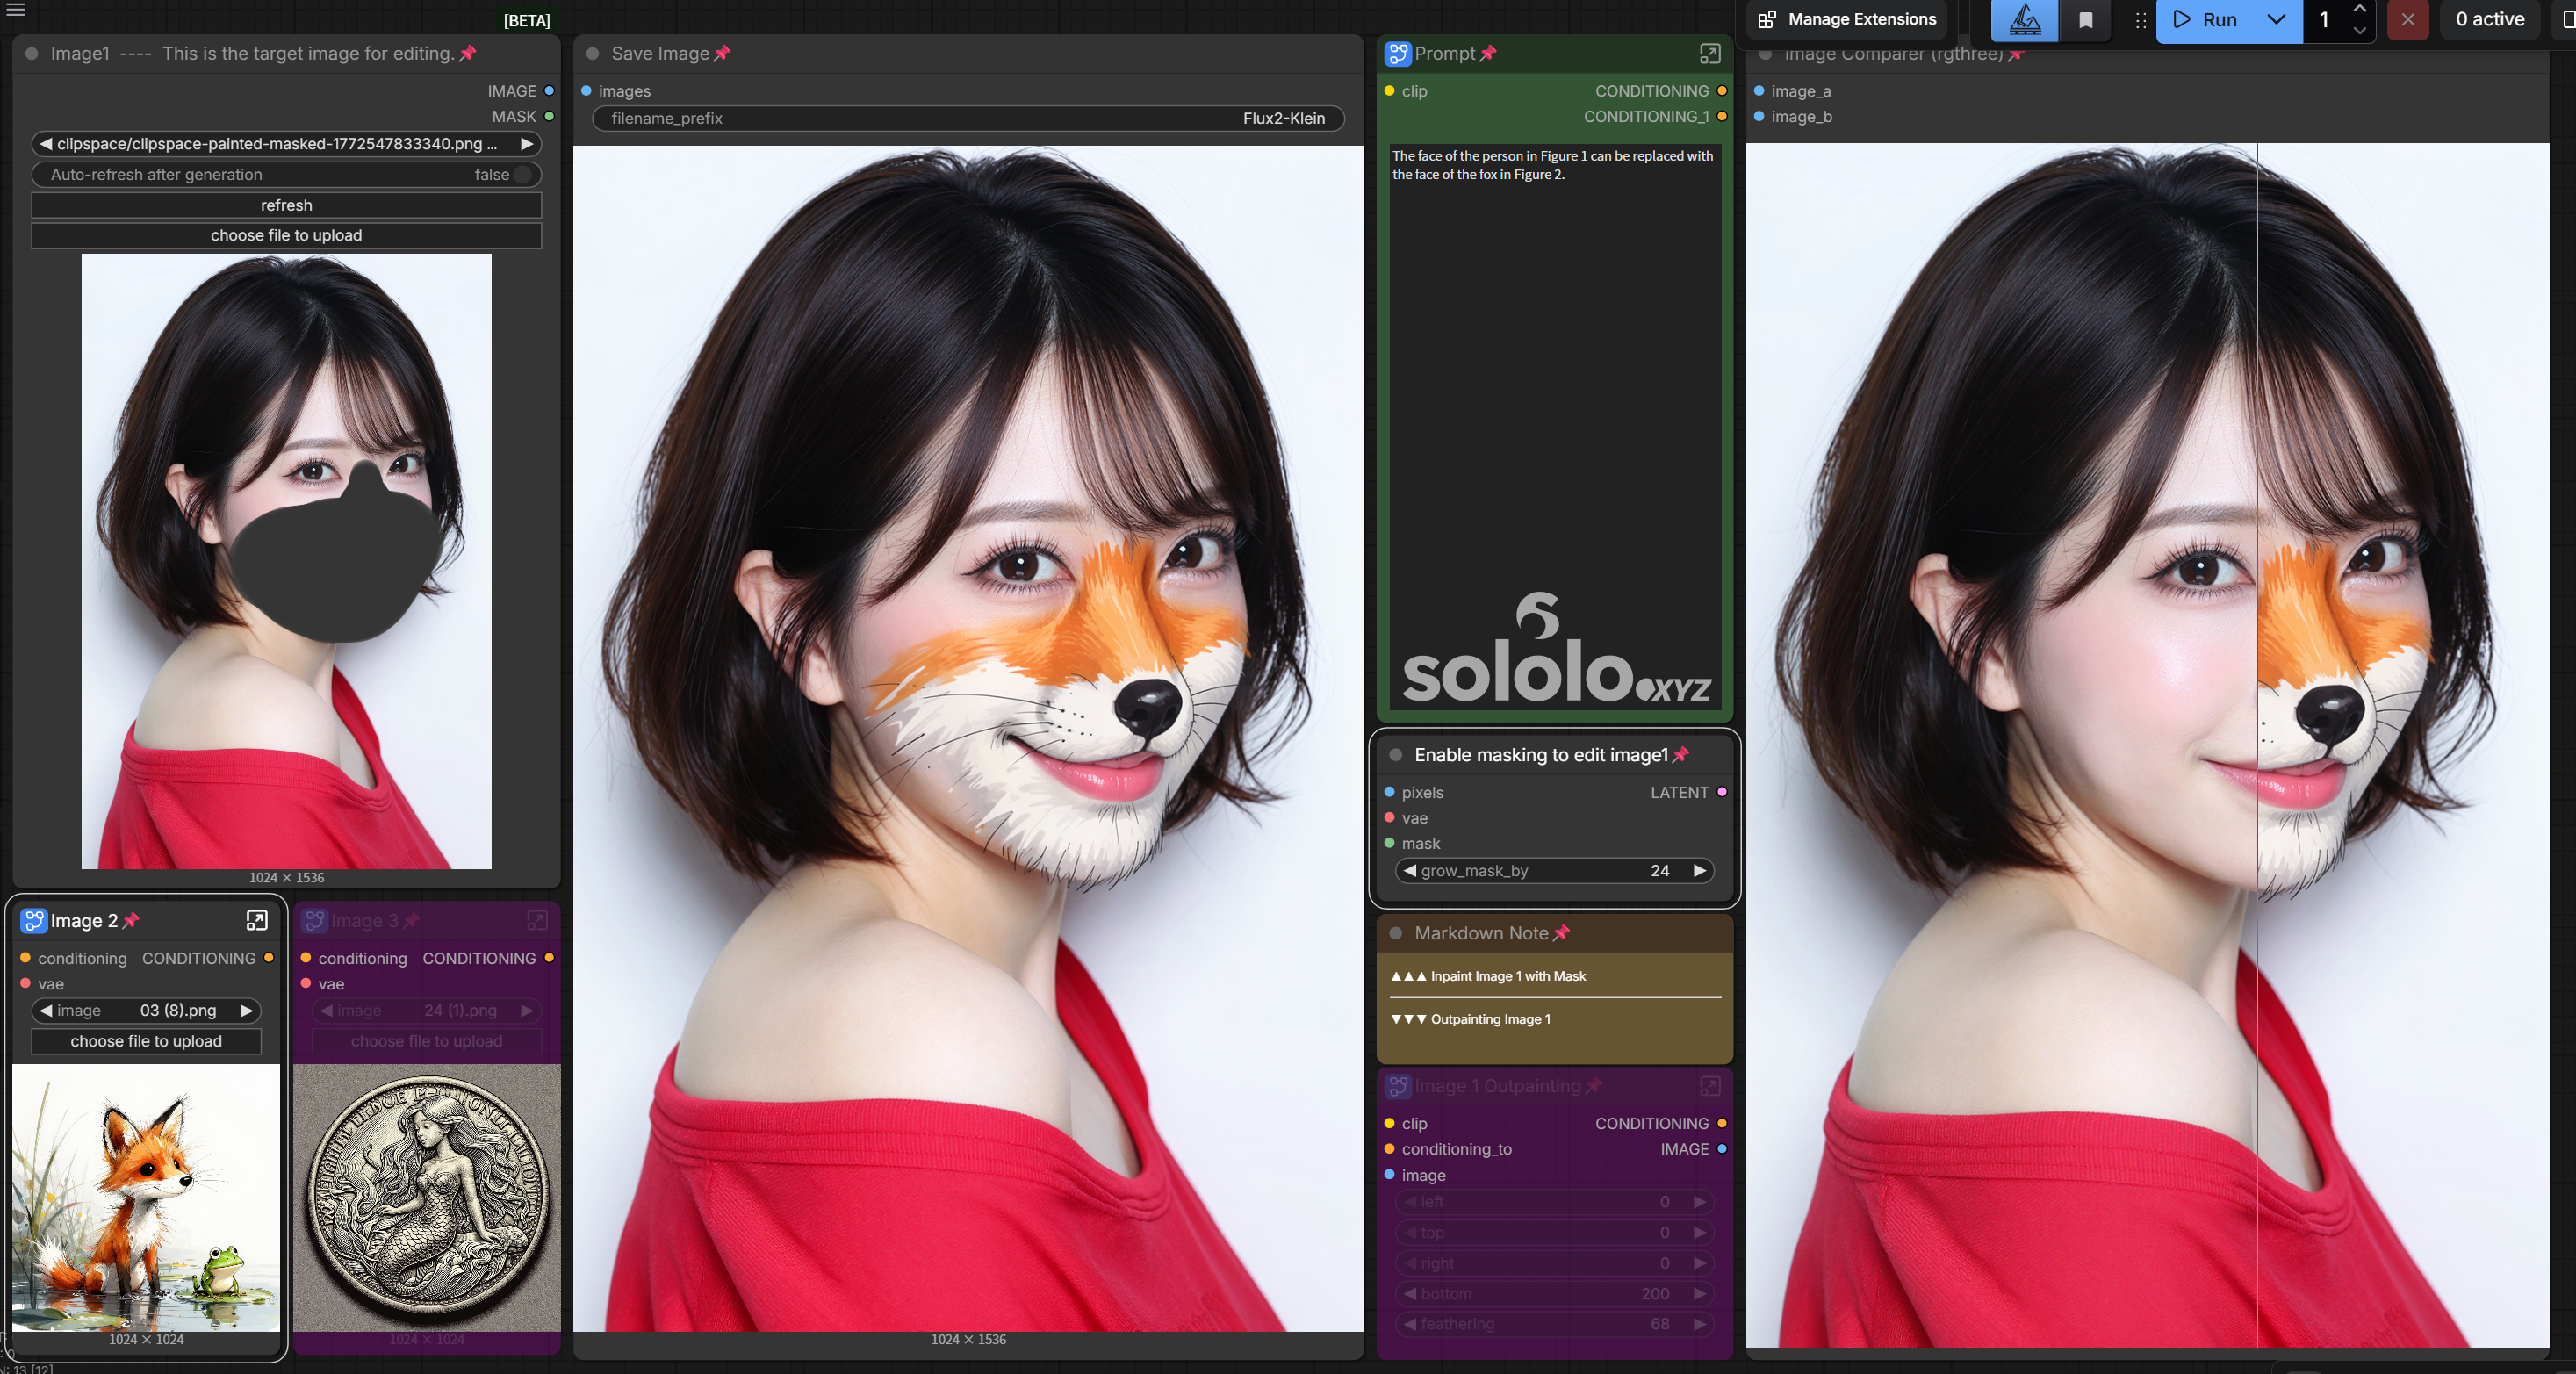Click the Image Comparer slider divider line
This screenshot has height=1374, width=2576.
coord(2257,745)
